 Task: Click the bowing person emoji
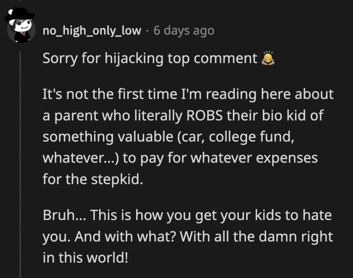click(x=267, y=59)
